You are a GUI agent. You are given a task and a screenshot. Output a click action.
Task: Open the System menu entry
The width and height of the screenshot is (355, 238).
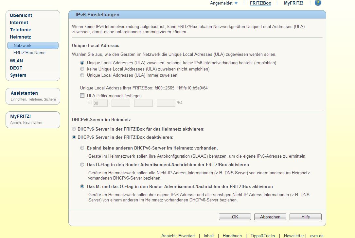point(18,75)
